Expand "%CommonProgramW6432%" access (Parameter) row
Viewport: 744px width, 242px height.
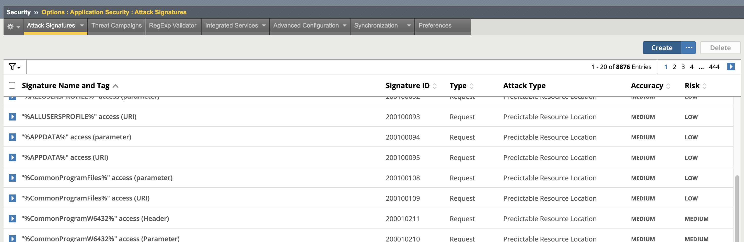click(x=13, y=238)
